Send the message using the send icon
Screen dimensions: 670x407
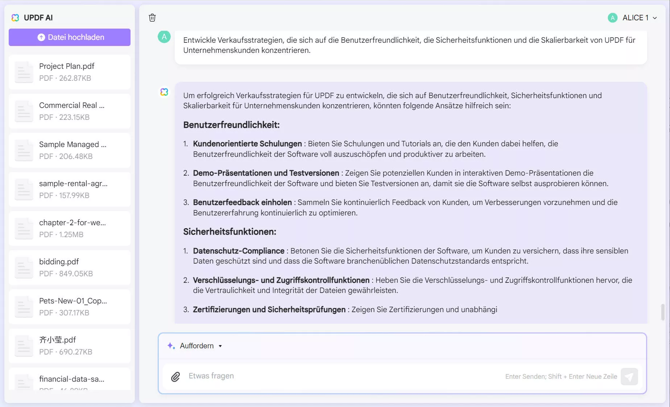pos(630,377)
